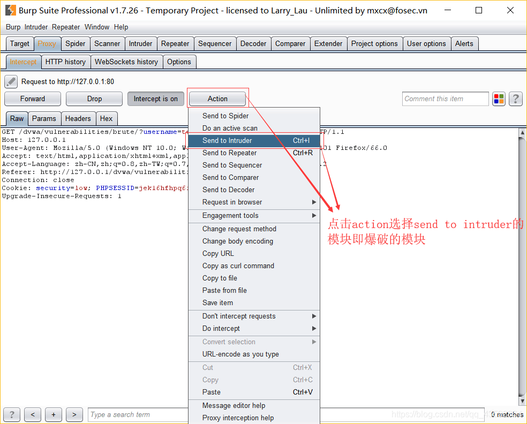The width and height of the screenshot is (527, 424).
Task: Switch to the Spider tab
Action: coord(76,44)
